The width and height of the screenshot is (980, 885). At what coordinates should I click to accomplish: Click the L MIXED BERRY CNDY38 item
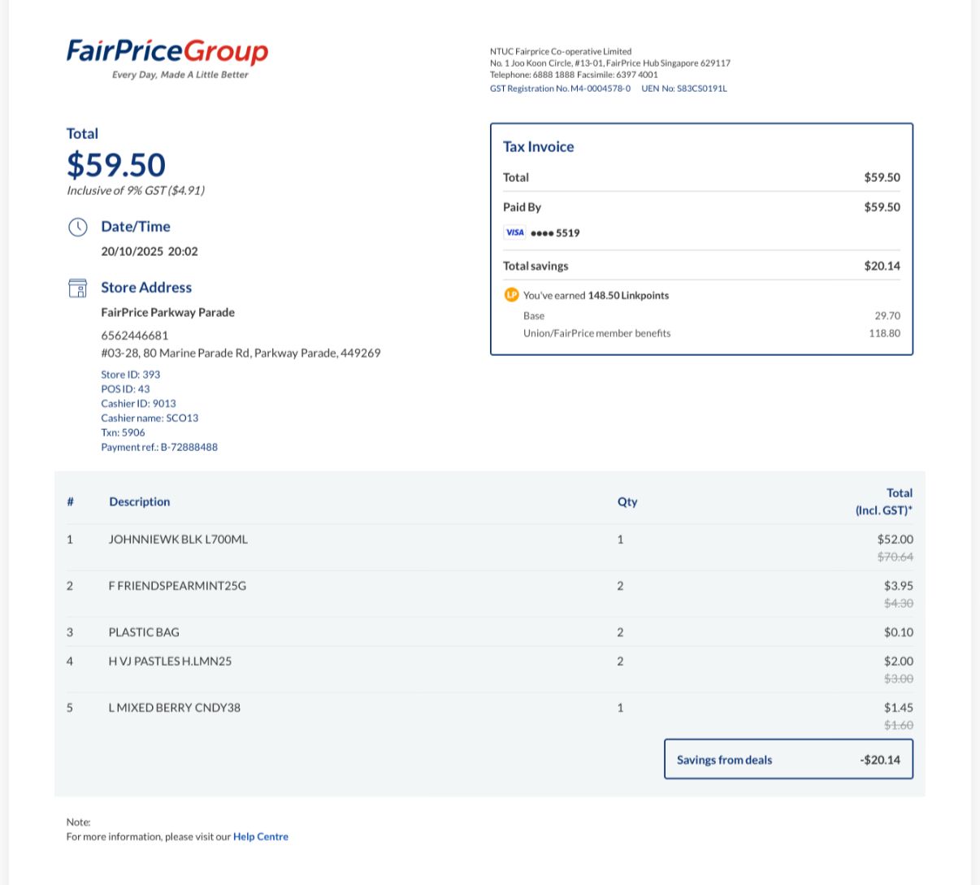coord(490,715)
